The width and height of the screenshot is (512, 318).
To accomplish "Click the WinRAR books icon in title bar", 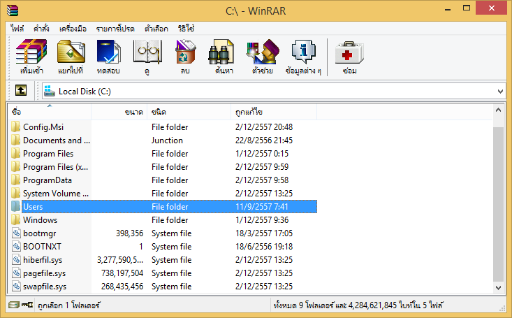I will (13, 10).
